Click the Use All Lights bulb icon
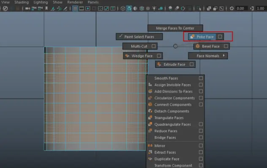This screenshot has height=168, width=267. click(154, 8)
